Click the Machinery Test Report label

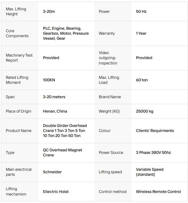(x=19, y=58)
